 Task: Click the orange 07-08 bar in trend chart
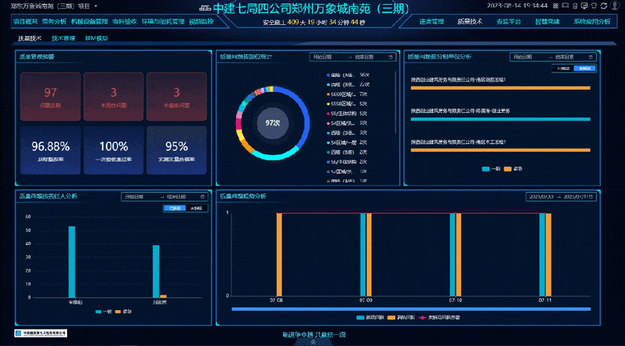[279, 255]
